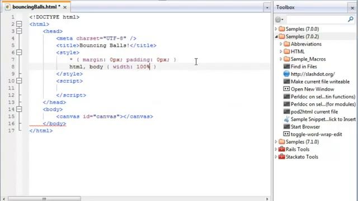Click the Sample Snippet scissors icon

(x=286, y=119)
